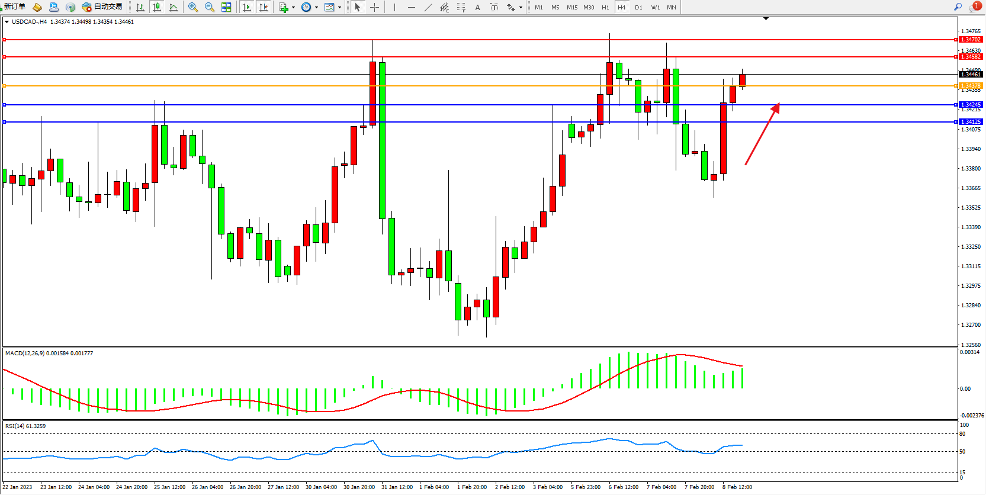Select the Crosshair cursor tool
The width and height of the screenshot is (986, 495).
374,7
